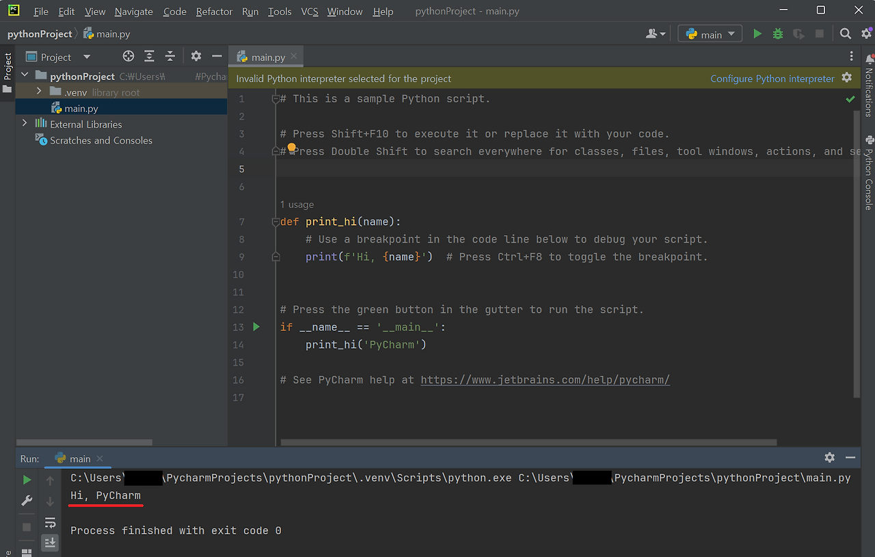Open Search Everywhere with the magnifier icon
Viewport: 875px width, 557px height.
click(x=845, y=33)
